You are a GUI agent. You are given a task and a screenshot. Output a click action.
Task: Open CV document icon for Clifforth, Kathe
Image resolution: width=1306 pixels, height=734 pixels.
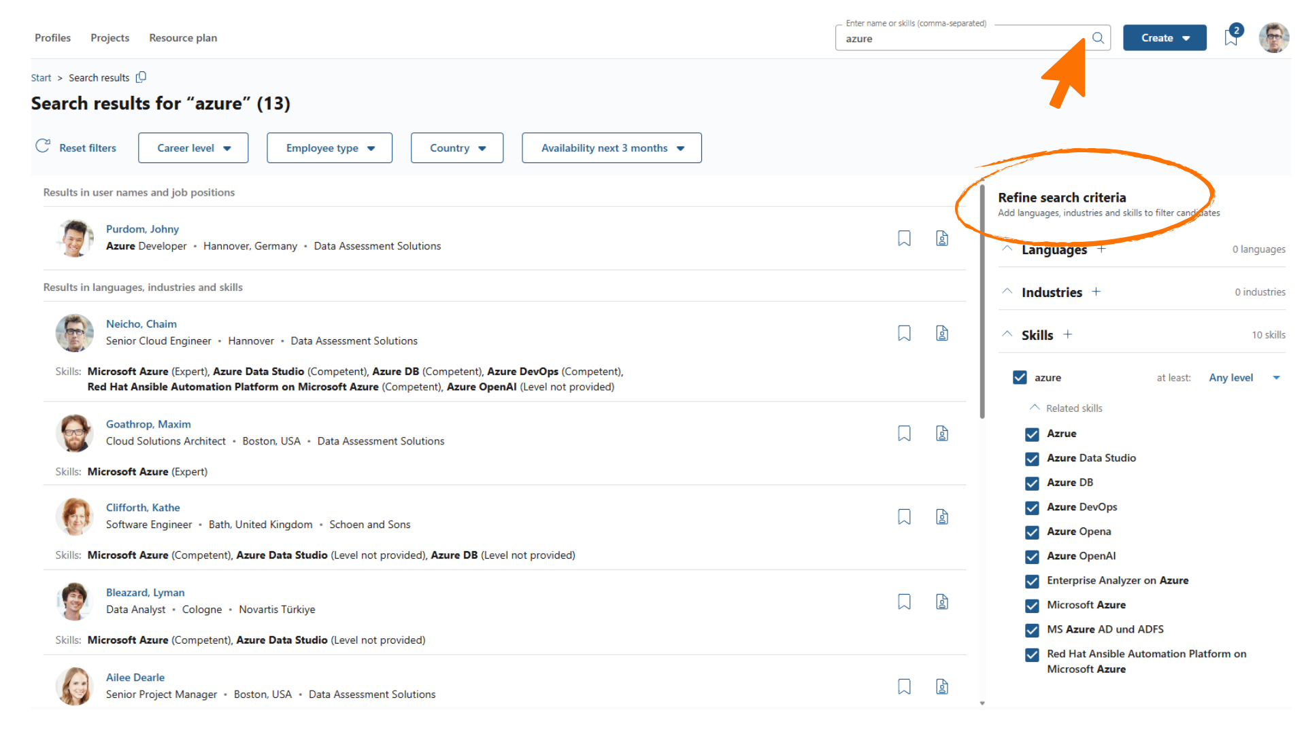(x=942, y=517)
